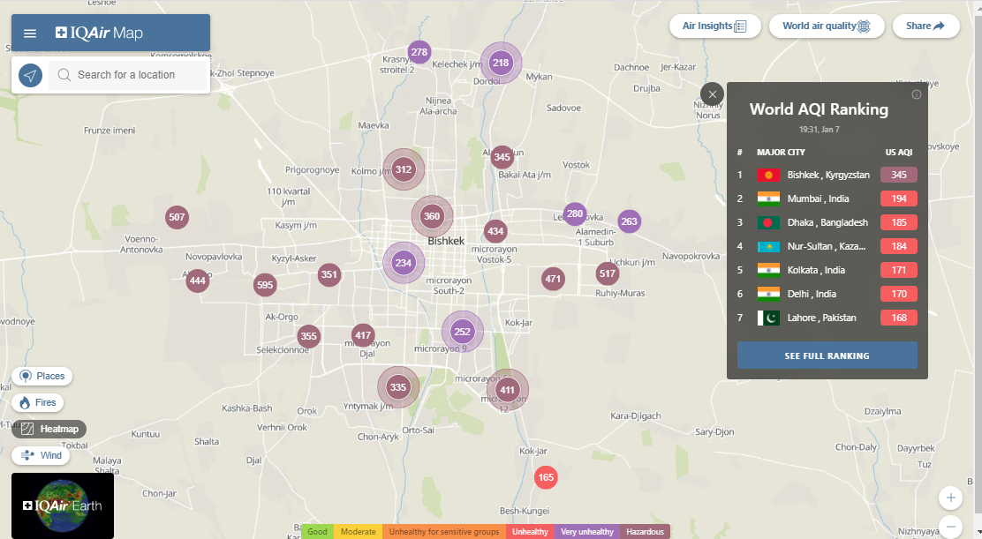982x539 pixels.
Task: Open the IQAir Earth thumbnail
Action: tap(63, 505)
